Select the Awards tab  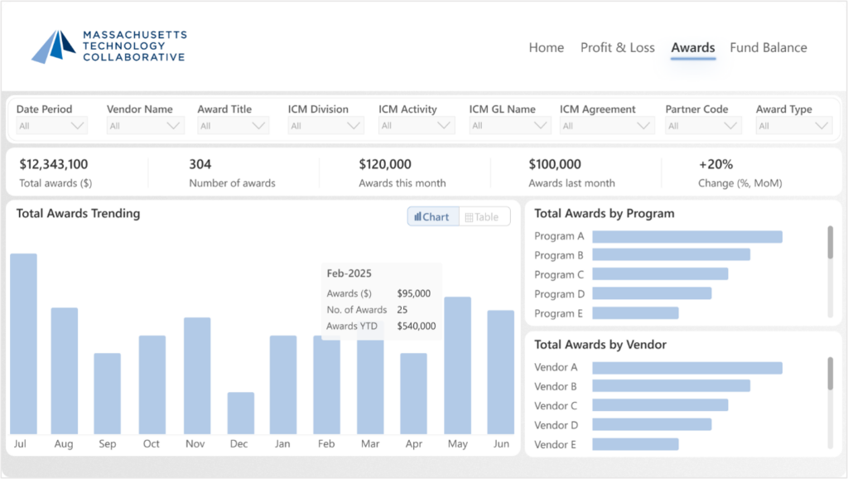(x=693, y=47)
